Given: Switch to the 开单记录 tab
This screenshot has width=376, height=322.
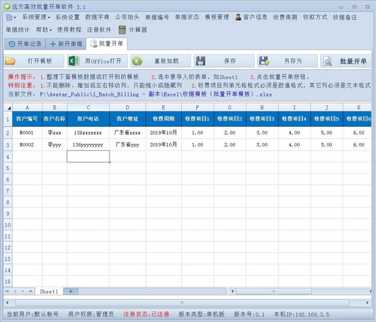Looking at the screenshot, I should (x=26, y=44).
